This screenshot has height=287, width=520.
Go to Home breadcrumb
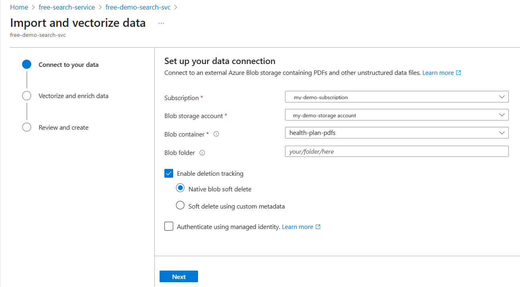19,7
